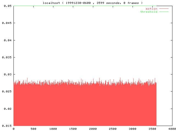Click the 0.03 y-axis label
The width and height of the screenshot is (176, 132).
5,74
